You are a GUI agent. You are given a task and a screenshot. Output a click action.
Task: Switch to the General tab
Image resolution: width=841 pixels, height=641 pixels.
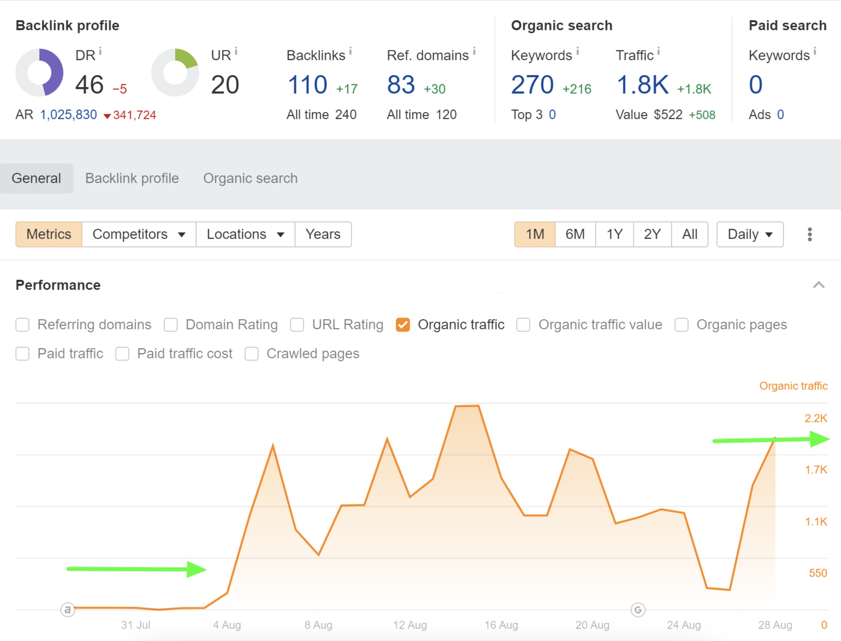click(x=36, y=178)
